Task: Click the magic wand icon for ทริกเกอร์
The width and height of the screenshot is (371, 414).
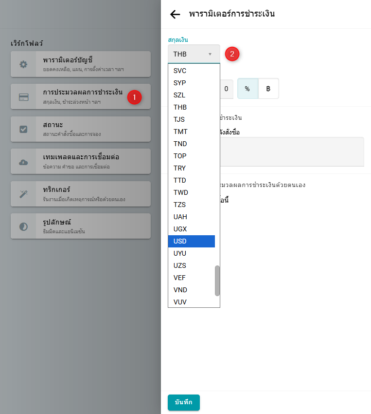Action: pos(23,194)
